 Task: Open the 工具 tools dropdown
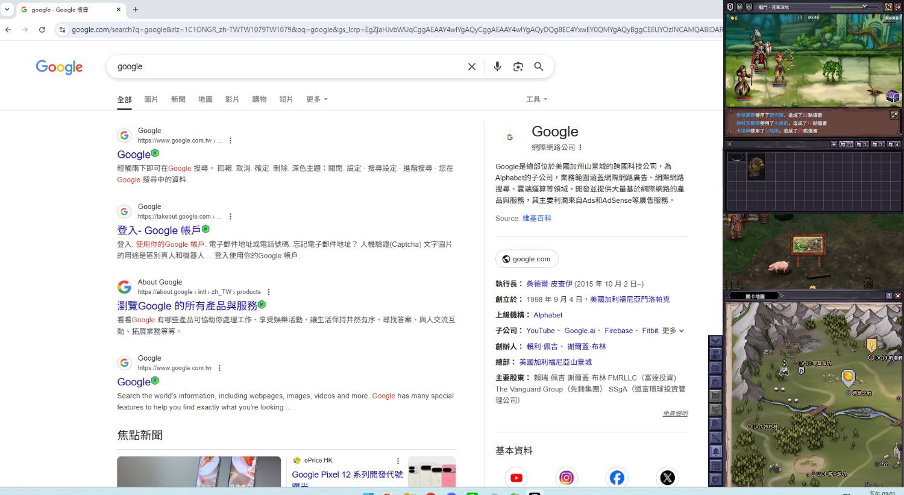[537, 99]
